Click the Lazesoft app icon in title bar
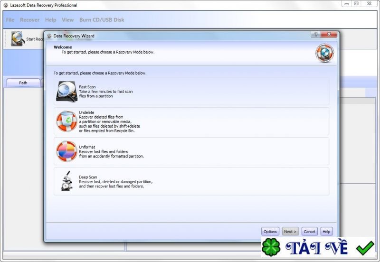Image resolution: width=380 pixels, height=262 pixels. tap(6, 5)
